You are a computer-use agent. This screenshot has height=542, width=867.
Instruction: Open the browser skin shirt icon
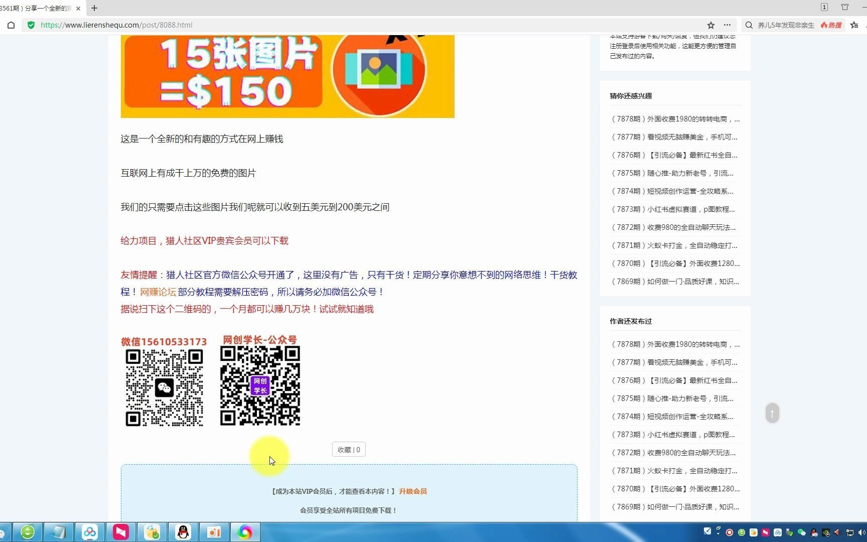(845, 7)
